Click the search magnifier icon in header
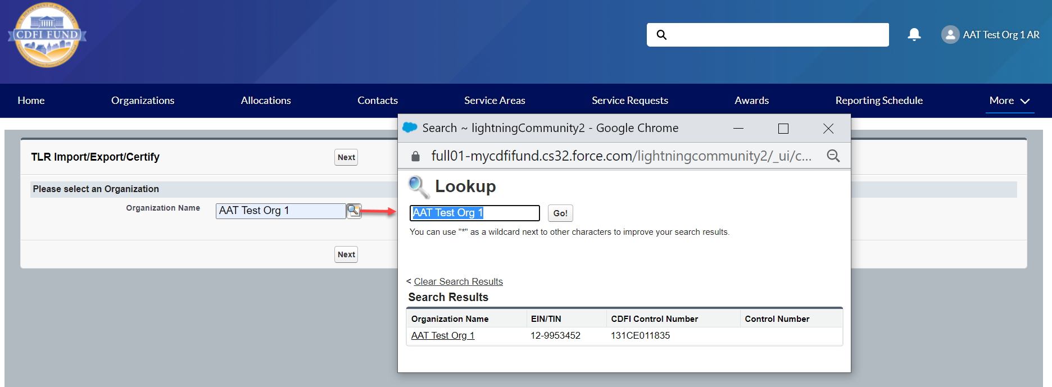This screenshot has width=1052, height=387. (x=661, y=35)
